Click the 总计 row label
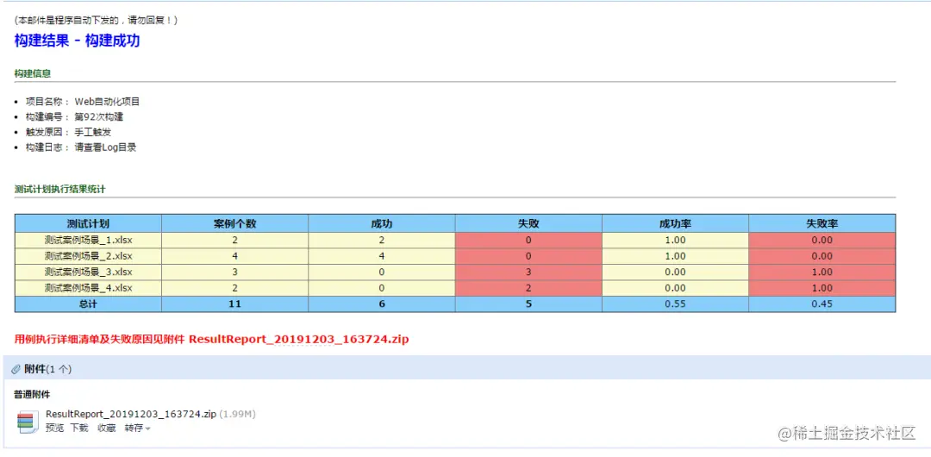931x457 pixels. click(88, 304)
